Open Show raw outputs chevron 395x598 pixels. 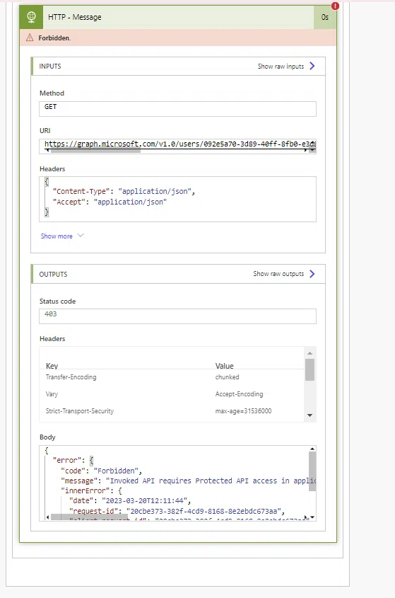[312, 274]
